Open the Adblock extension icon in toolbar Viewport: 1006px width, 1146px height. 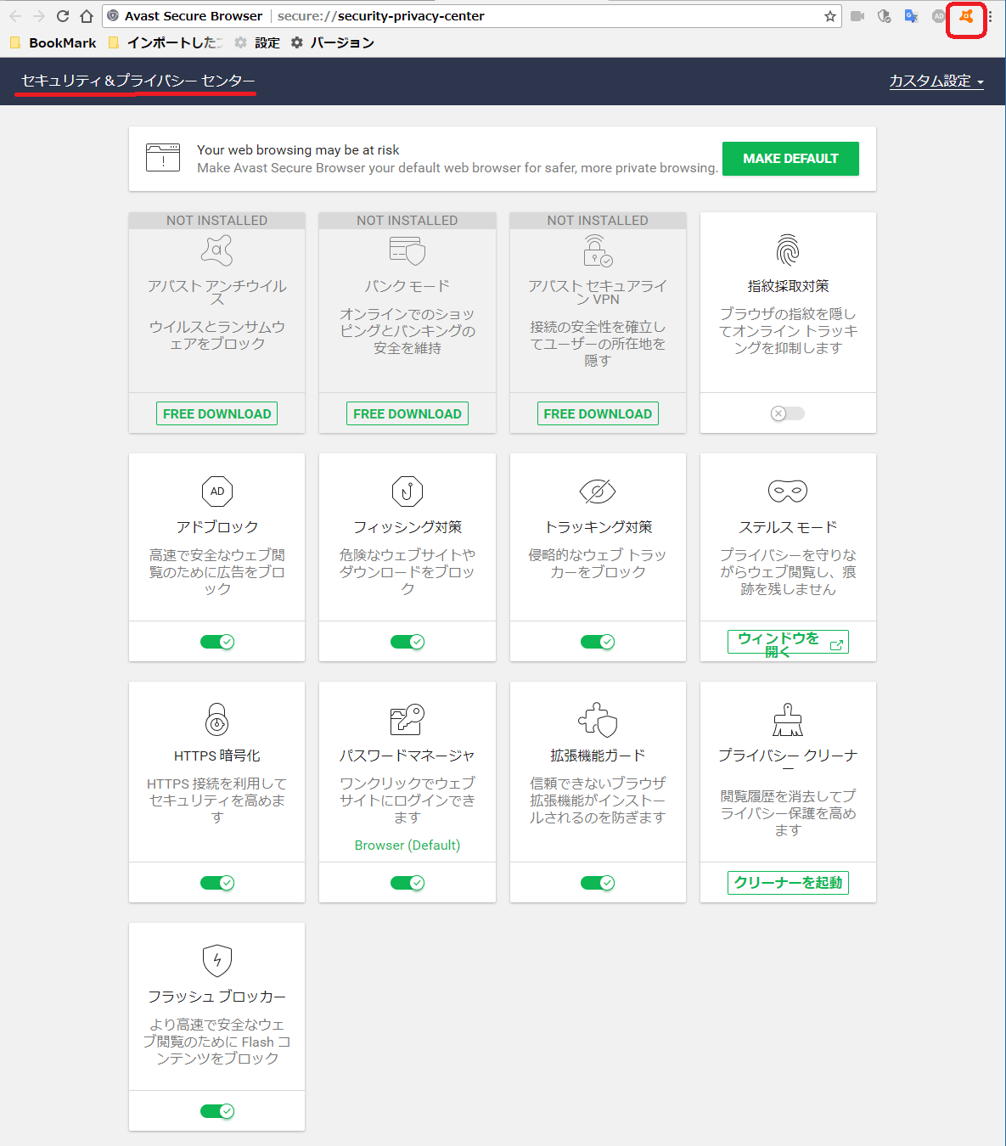[x=938, y=16]
